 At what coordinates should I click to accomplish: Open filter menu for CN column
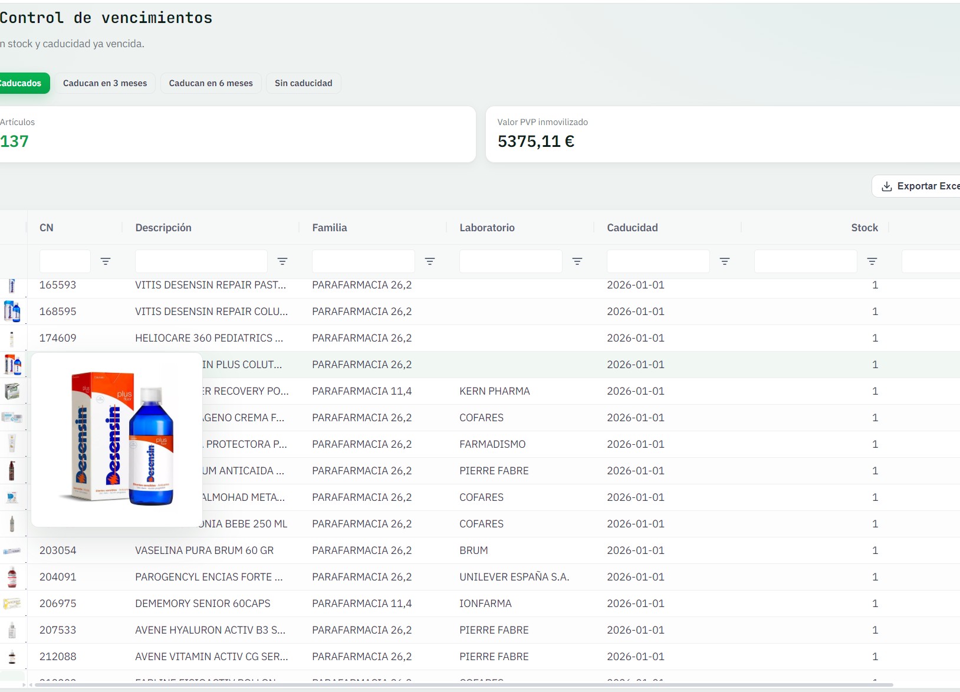(x=106, y=261)
